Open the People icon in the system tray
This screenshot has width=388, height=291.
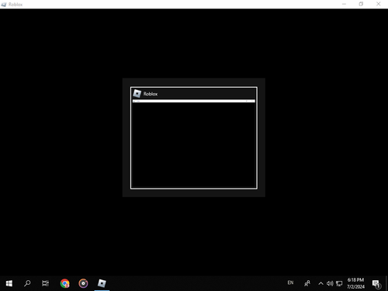coord(307,283)
